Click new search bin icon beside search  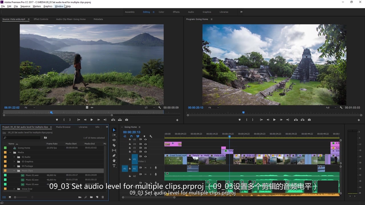pos(45,138)
